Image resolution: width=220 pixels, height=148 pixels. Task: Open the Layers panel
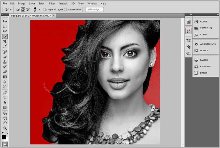click(x=204, y=60)
